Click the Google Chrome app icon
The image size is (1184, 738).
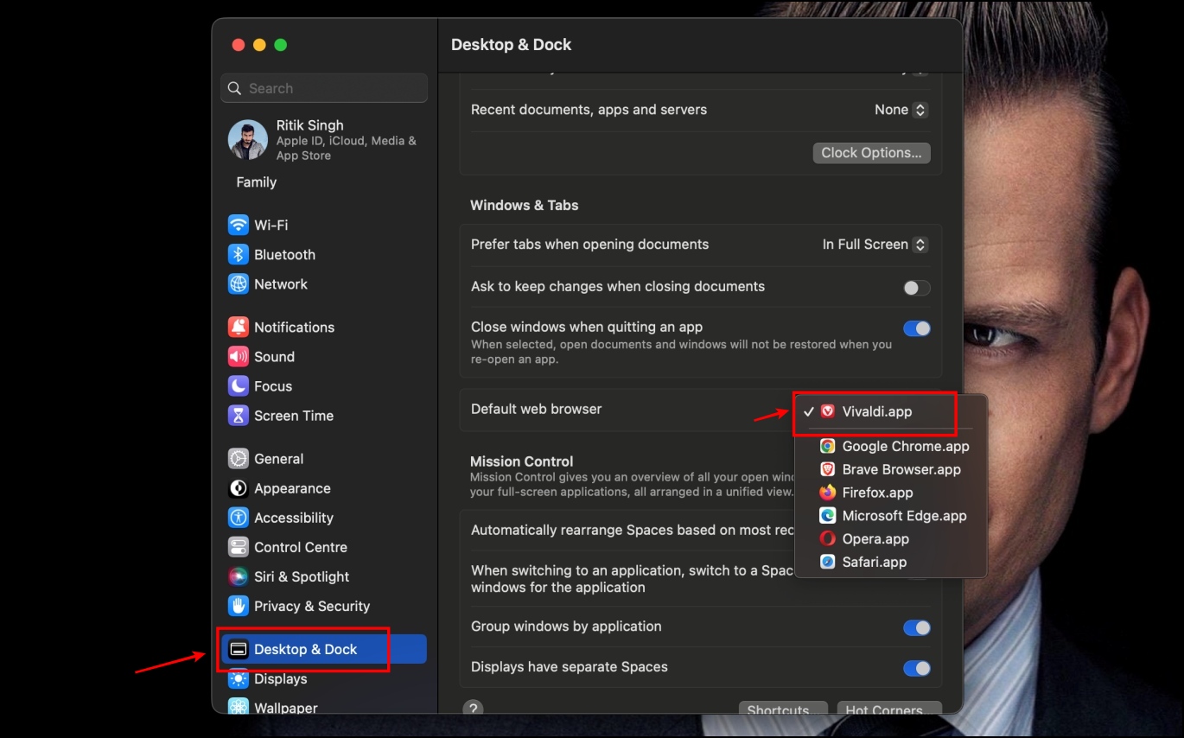pyautogui.click(x=828, y=447)
